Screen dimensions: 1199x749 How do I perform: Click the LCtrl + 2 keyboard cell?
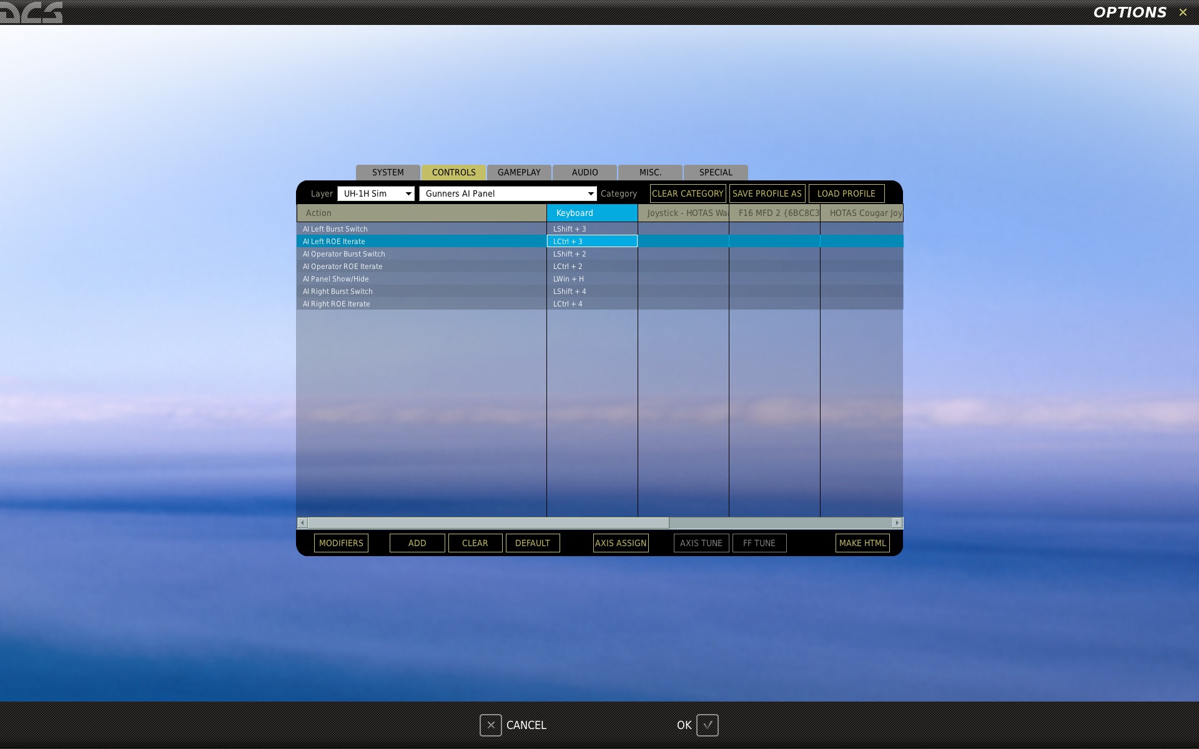592,267
